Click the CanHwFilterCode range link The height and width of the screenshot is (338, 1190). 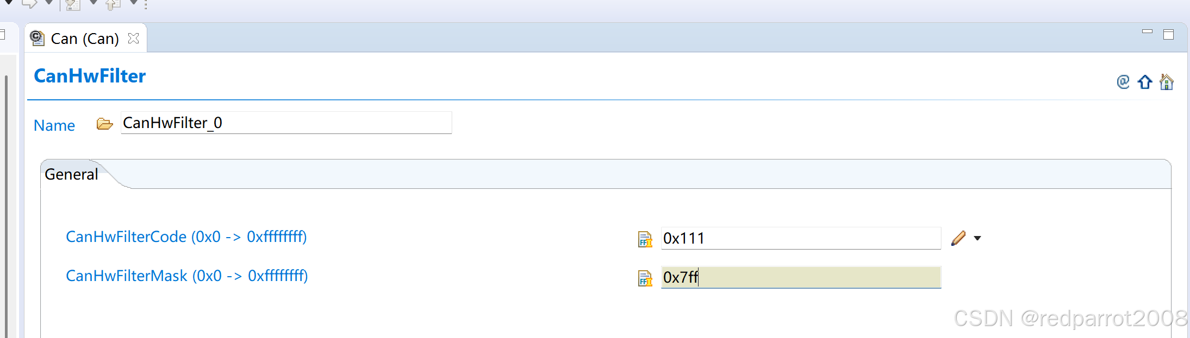click(x=186, y=237)
